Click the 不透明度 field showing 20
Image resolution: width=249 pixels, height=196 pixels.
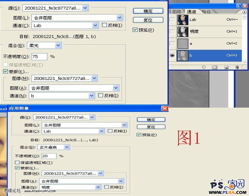(x=49, y=156)
